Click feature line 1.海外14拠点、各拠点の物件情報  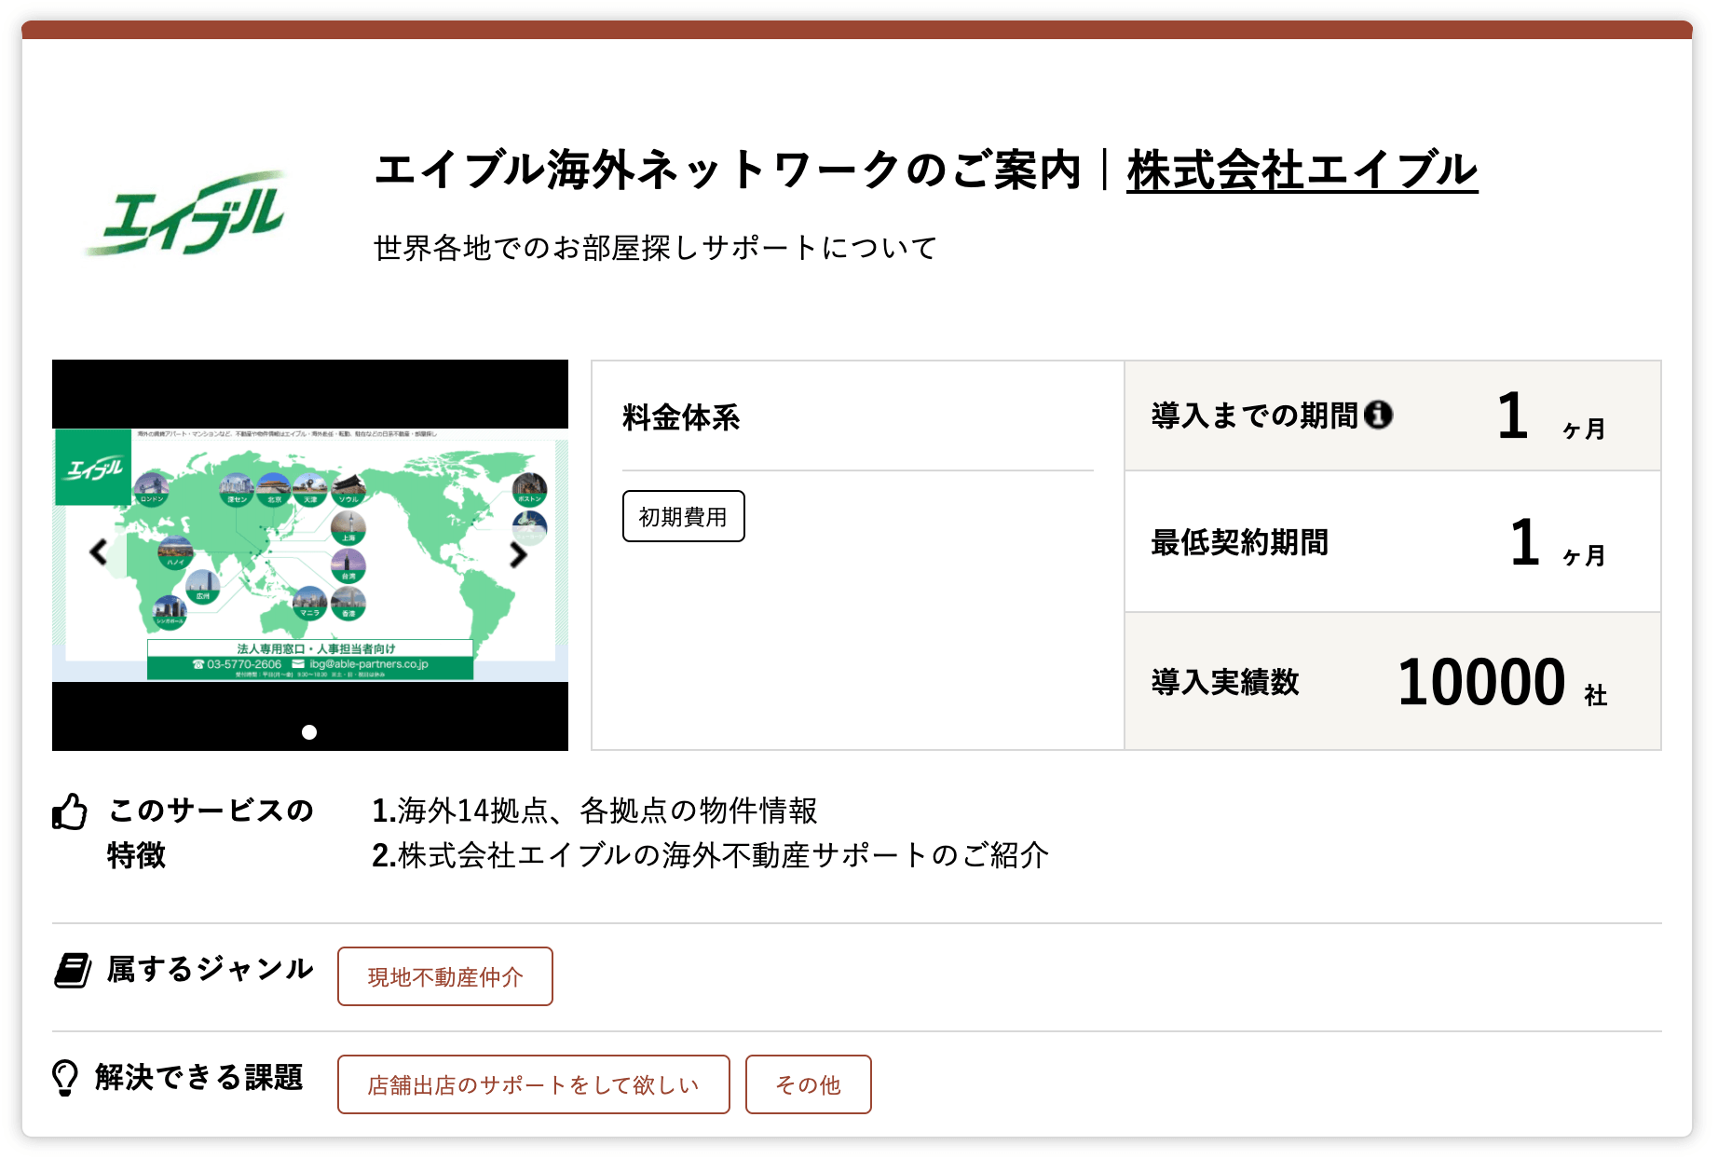coord(594,811)
